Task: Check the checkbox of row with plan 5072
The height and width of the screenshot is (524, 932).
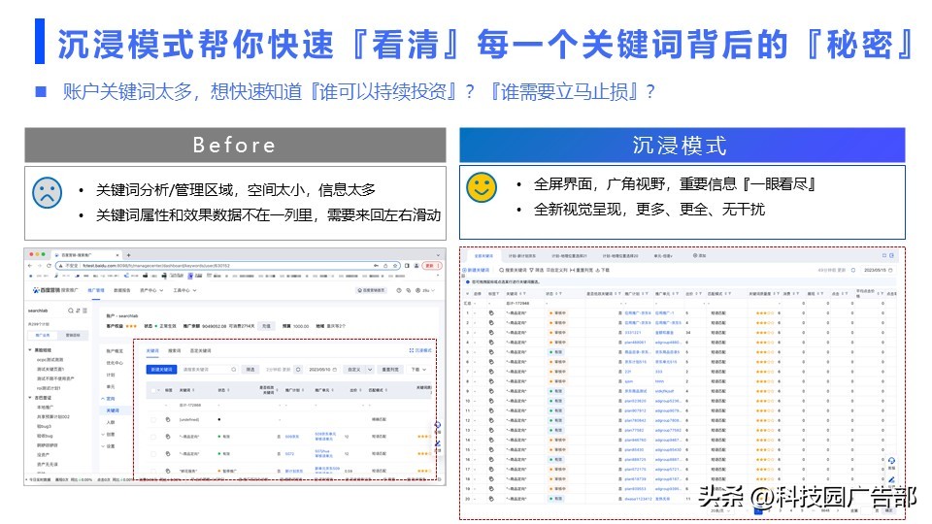Action: tap(153, 453)
